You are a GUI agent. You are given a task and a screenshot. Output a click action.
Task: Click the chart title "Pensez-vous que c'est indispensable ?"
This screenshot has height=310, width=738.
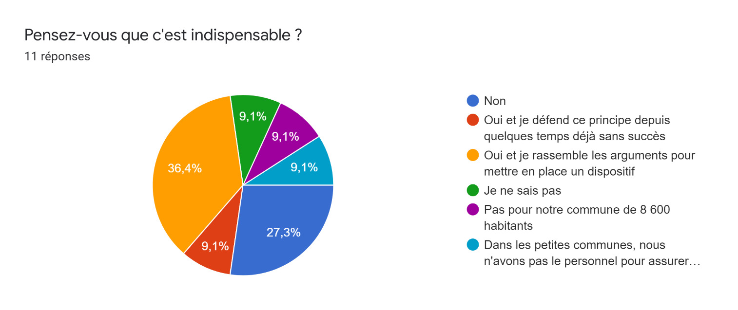click(x=163, y=35)
